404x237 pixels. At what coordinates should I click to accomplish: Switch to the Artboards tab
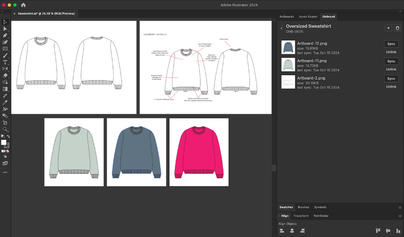(x=287, y=16)
